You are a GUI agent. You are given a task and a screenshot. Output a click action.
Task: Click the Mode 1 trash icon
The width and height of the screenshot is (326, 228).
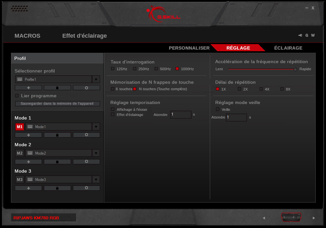pos(57,135)
